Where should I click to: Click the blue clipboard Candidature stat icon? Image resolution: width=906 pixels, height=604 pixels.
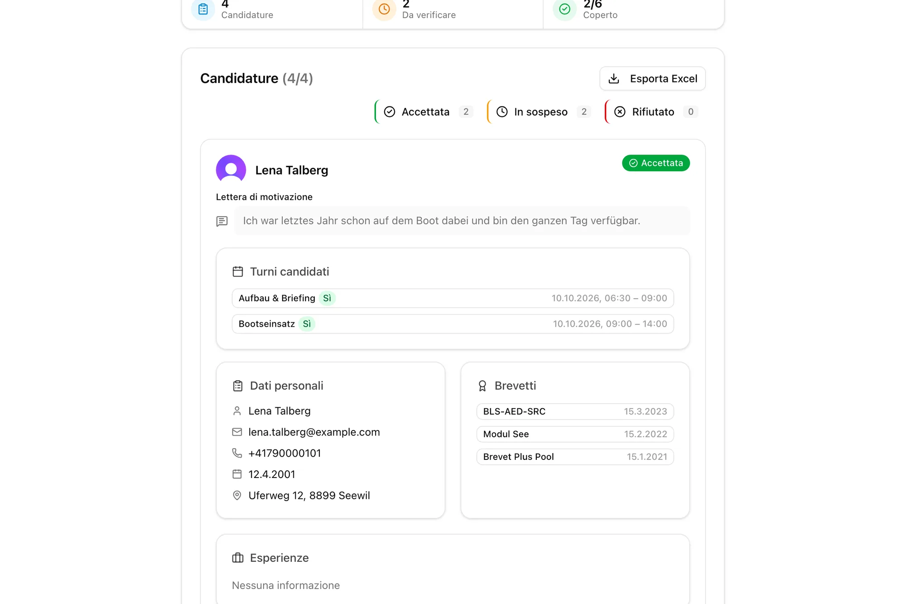(203, 9)
